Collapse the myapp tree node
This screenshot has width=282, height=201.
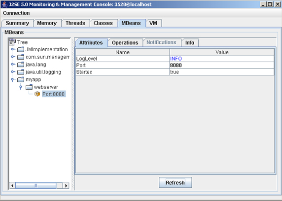tap(12, 79)
